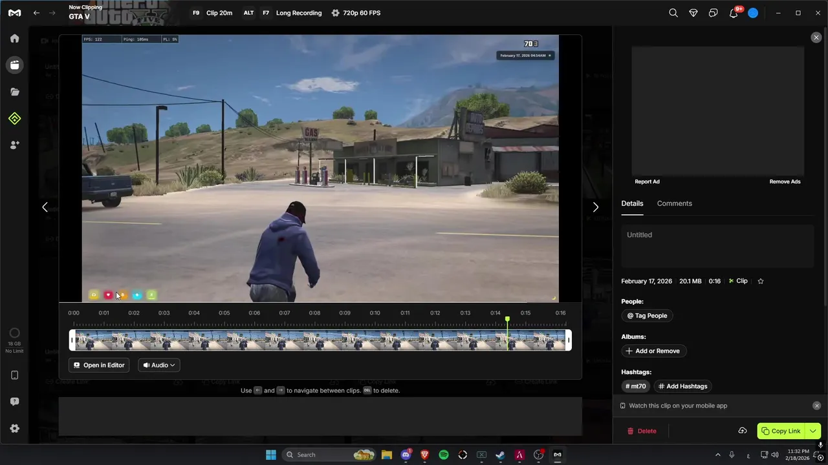Go back with the left arrow in title bar
This screenshot has width=828, height=465.
point(36,13)
